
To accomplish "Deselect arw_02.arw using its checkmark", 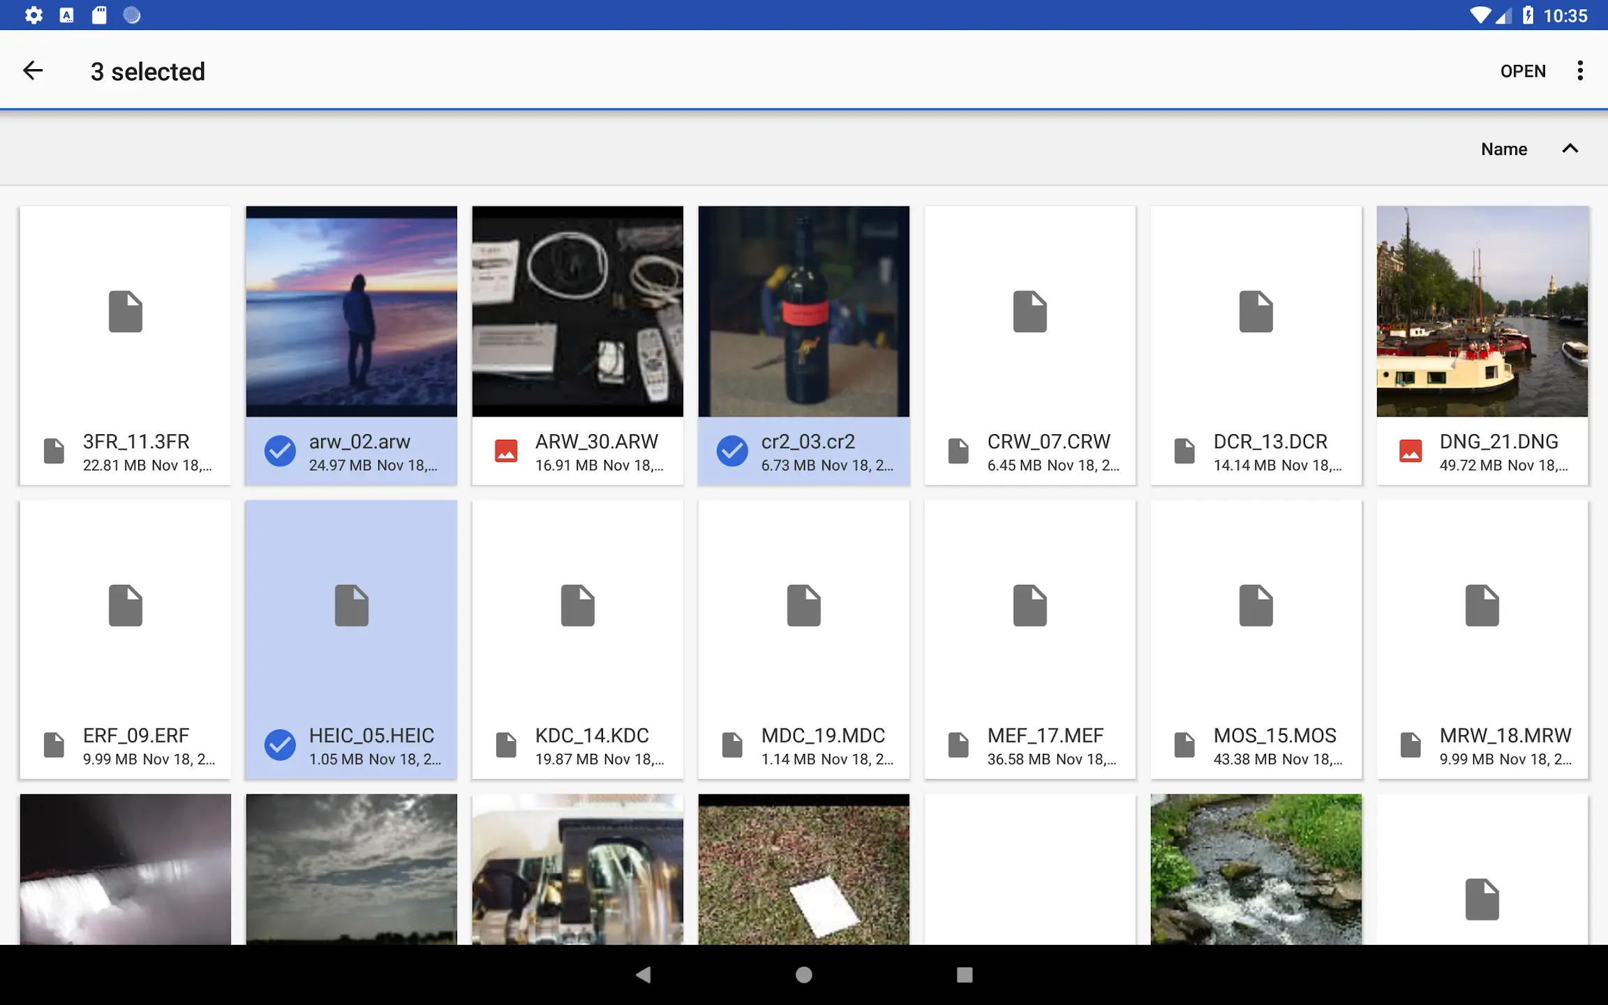I will pyautogui.click(x=280, y=451).
